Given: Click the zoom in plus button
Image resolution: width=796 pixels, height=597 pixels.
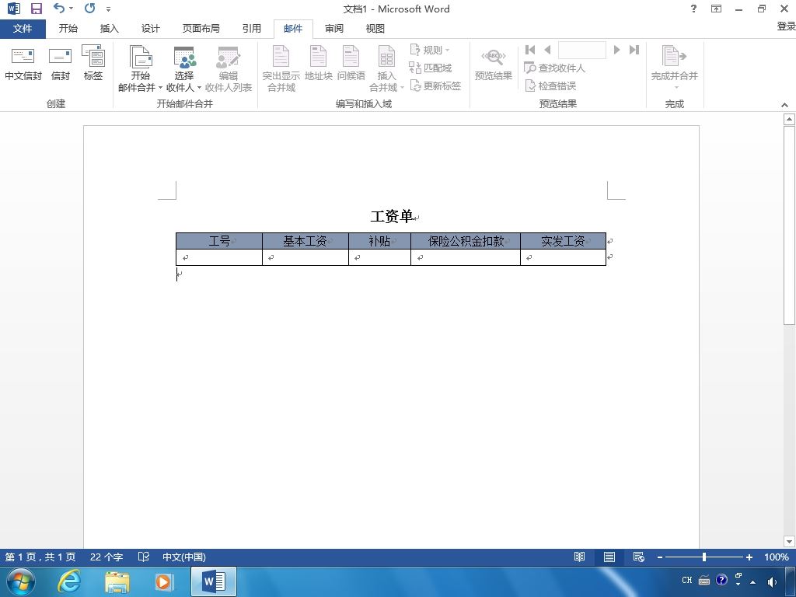Looking at the screenshot, I should click(x=749, y=557).
